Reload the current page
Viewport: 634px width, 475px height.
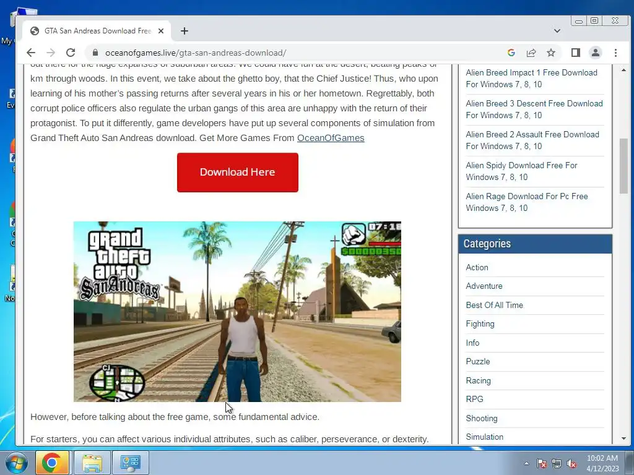(71, 53)
